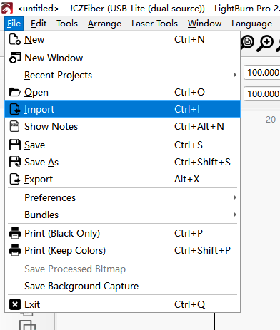Click the New Window icon
The width and height of the screenshot is (280, 330).
coord(15,58)
